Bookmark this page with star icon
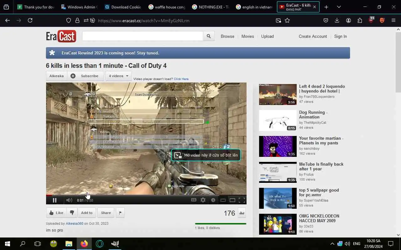Screen dimensions: 401x250 287,21
